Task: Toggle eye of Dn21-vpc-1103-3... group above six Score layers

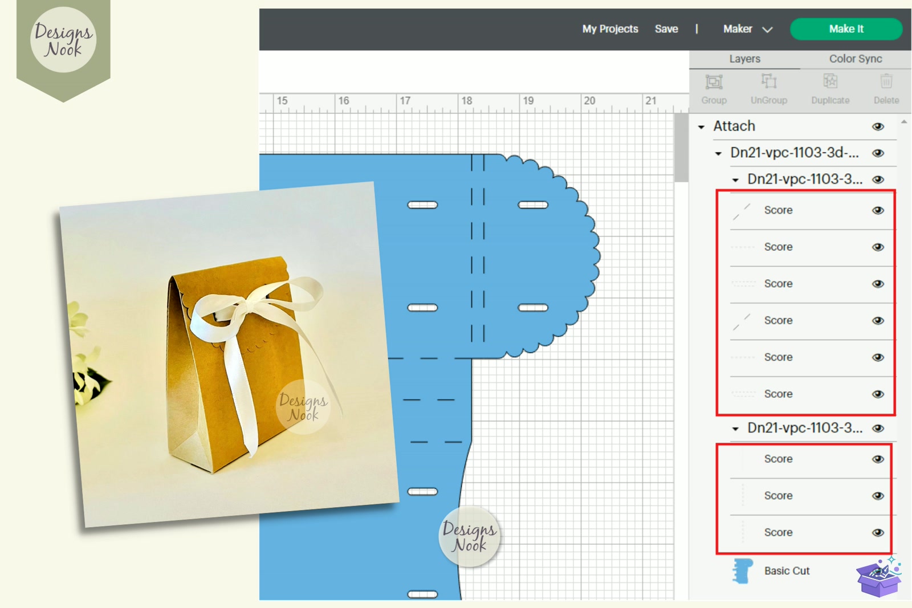Action: [x=878, y=179]
